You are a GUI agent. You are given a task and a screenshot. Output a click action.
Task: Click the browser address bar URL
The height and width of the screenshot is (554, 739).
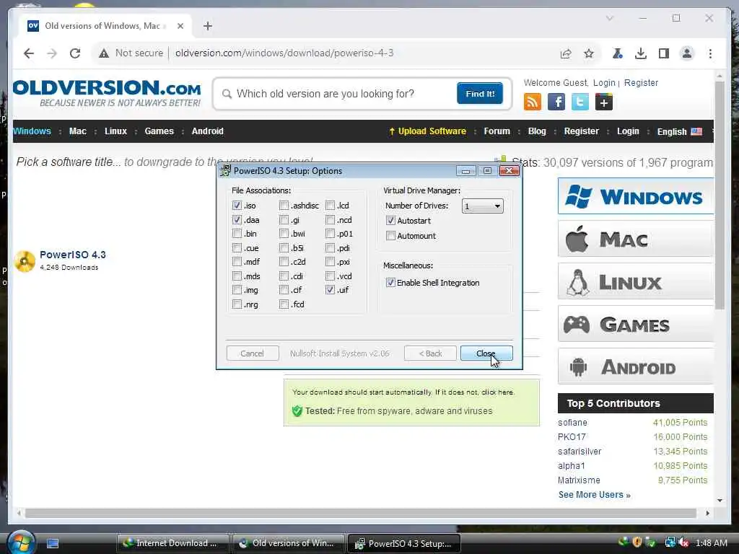284,53
